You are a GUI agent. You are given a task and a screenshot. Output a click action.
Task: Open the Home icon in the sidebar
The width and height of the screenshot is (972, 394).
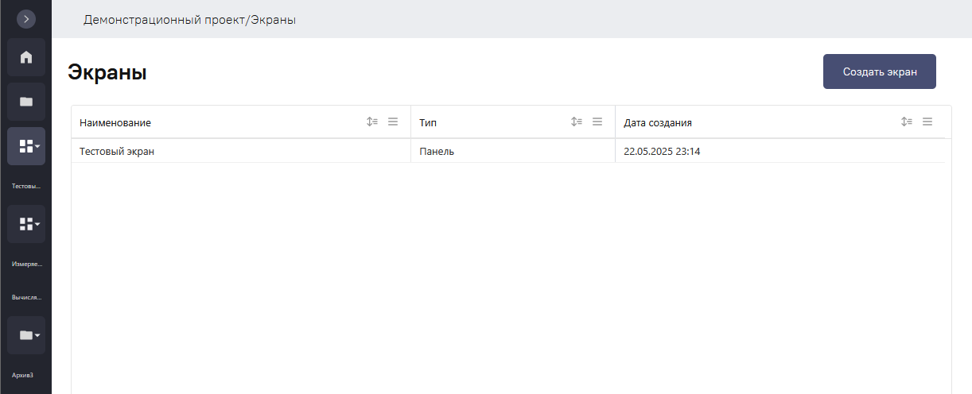(x=26, y=57)
